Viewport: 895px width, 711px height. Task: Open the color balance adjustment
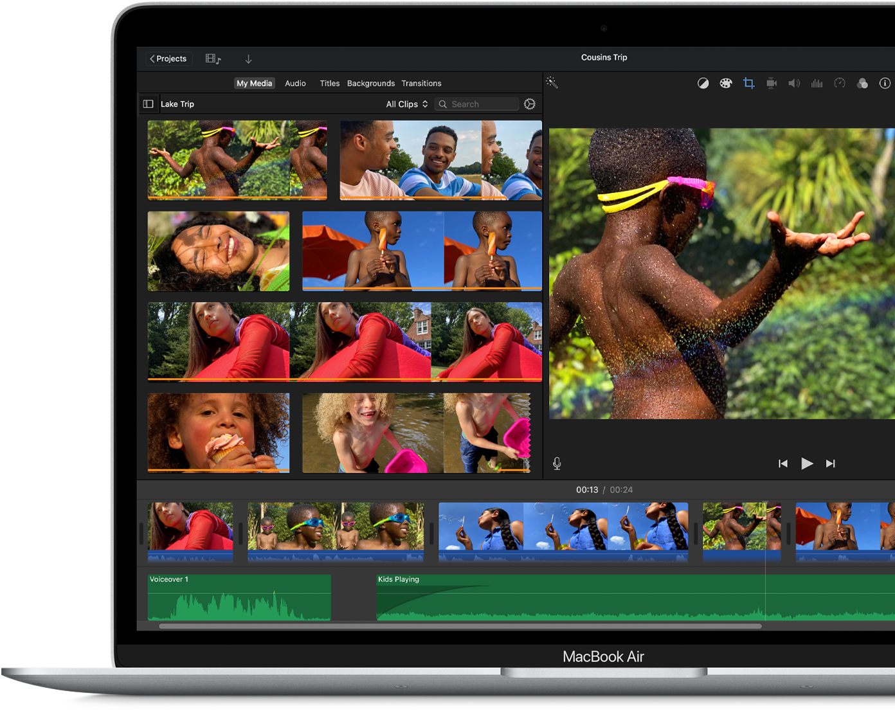tap(703, 84)
